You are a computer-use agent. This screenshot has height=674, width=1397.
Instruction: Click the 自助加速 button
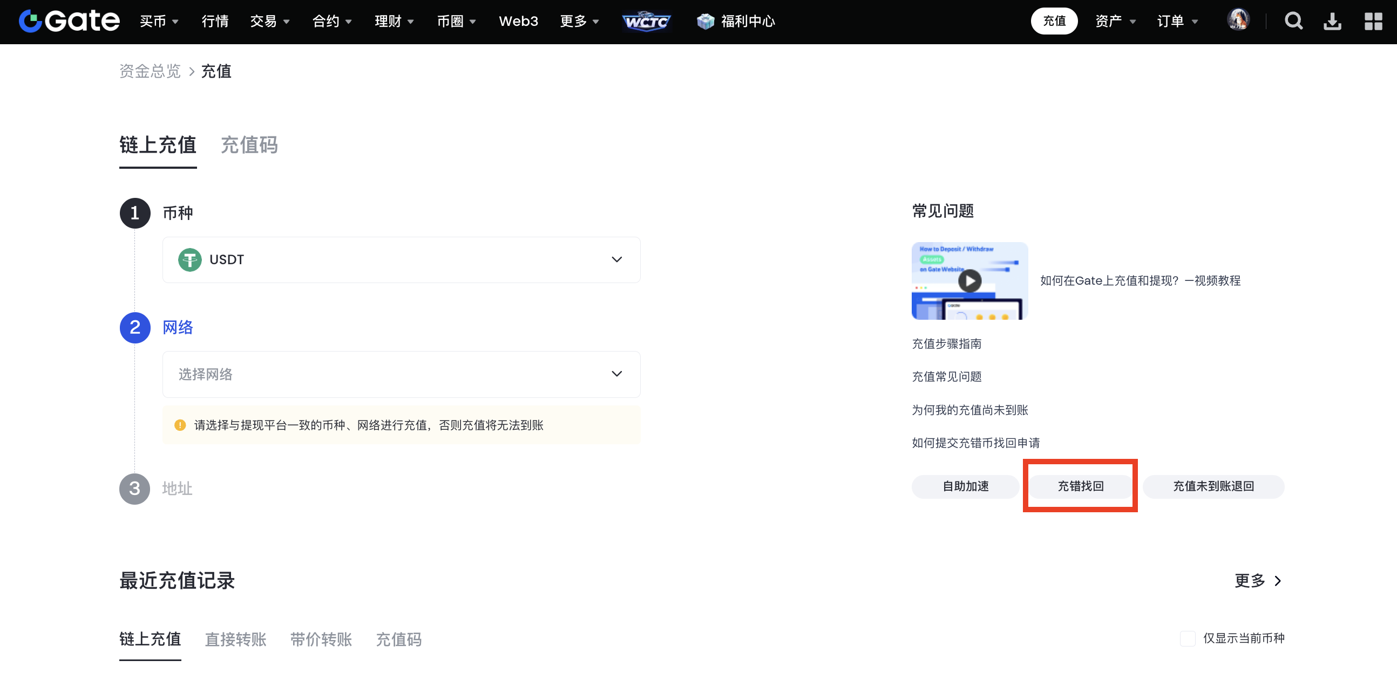pos(965,486)
